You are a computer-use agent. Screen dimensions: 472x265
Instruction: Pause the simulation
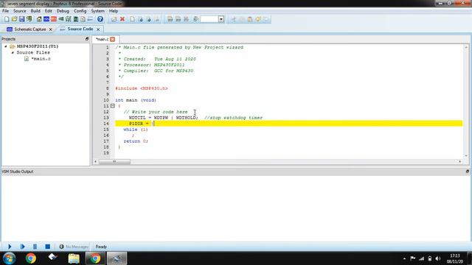click(35, 247)
